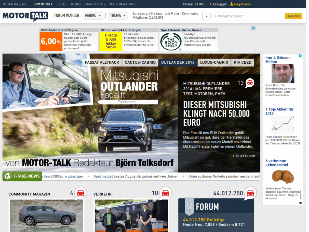
Task: Click Strom von lekker Energie ad title
Action: (121, 30)
